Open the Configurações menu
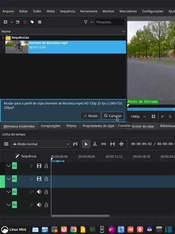Image resolution: width=175 pixels, height=234 pixels. (153, 11)
